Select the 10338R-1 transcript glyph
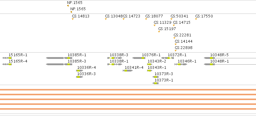Image resolution: width=256 pixels, height=116 pixels. 115,64
